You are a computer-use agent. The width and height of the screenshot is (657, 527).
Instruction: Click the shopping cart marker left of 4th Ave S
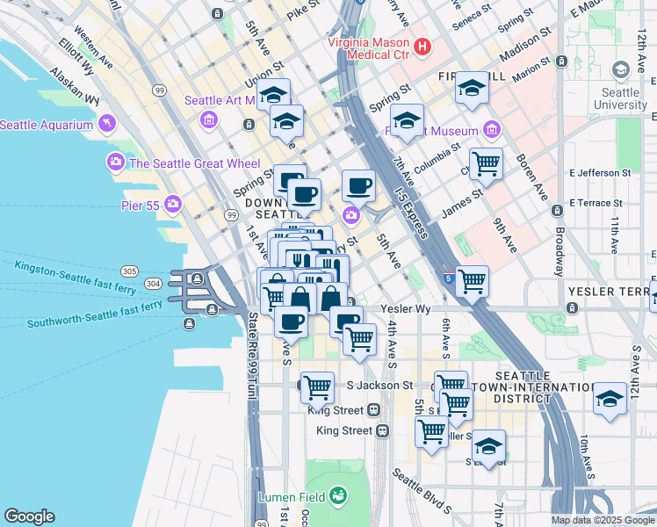pos(359,343)
